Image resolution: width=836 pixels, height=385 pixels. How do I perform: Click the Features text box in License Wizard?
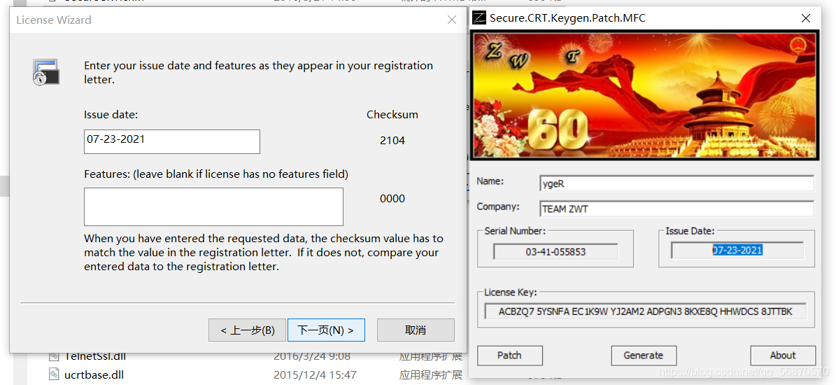click(x=213, y=206)
